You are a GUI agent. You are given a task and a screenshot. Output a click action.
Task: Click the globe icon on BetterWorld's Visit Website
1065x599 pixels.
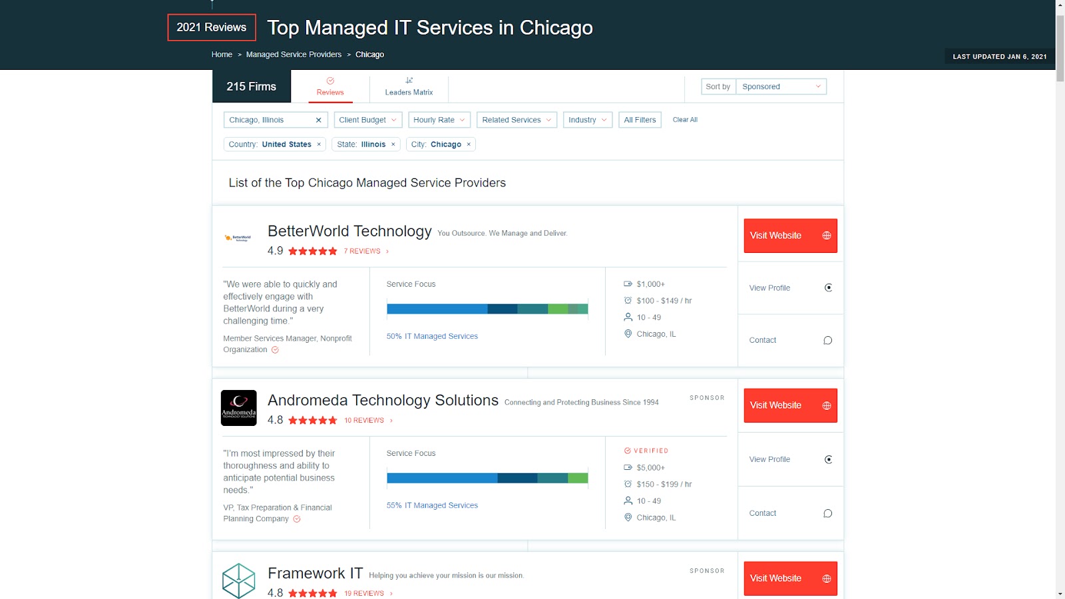pos(827,236)
